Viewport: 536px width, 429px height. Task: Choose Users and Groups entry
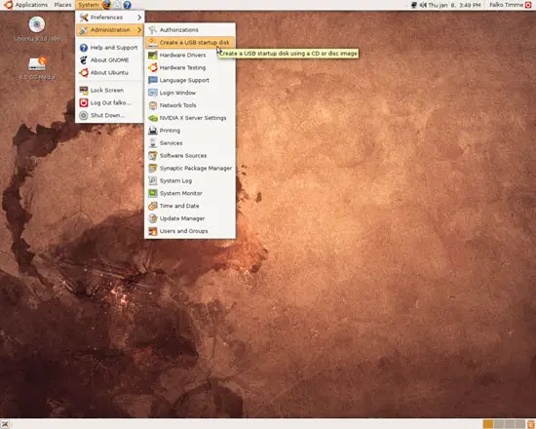[x=190, y=231]
